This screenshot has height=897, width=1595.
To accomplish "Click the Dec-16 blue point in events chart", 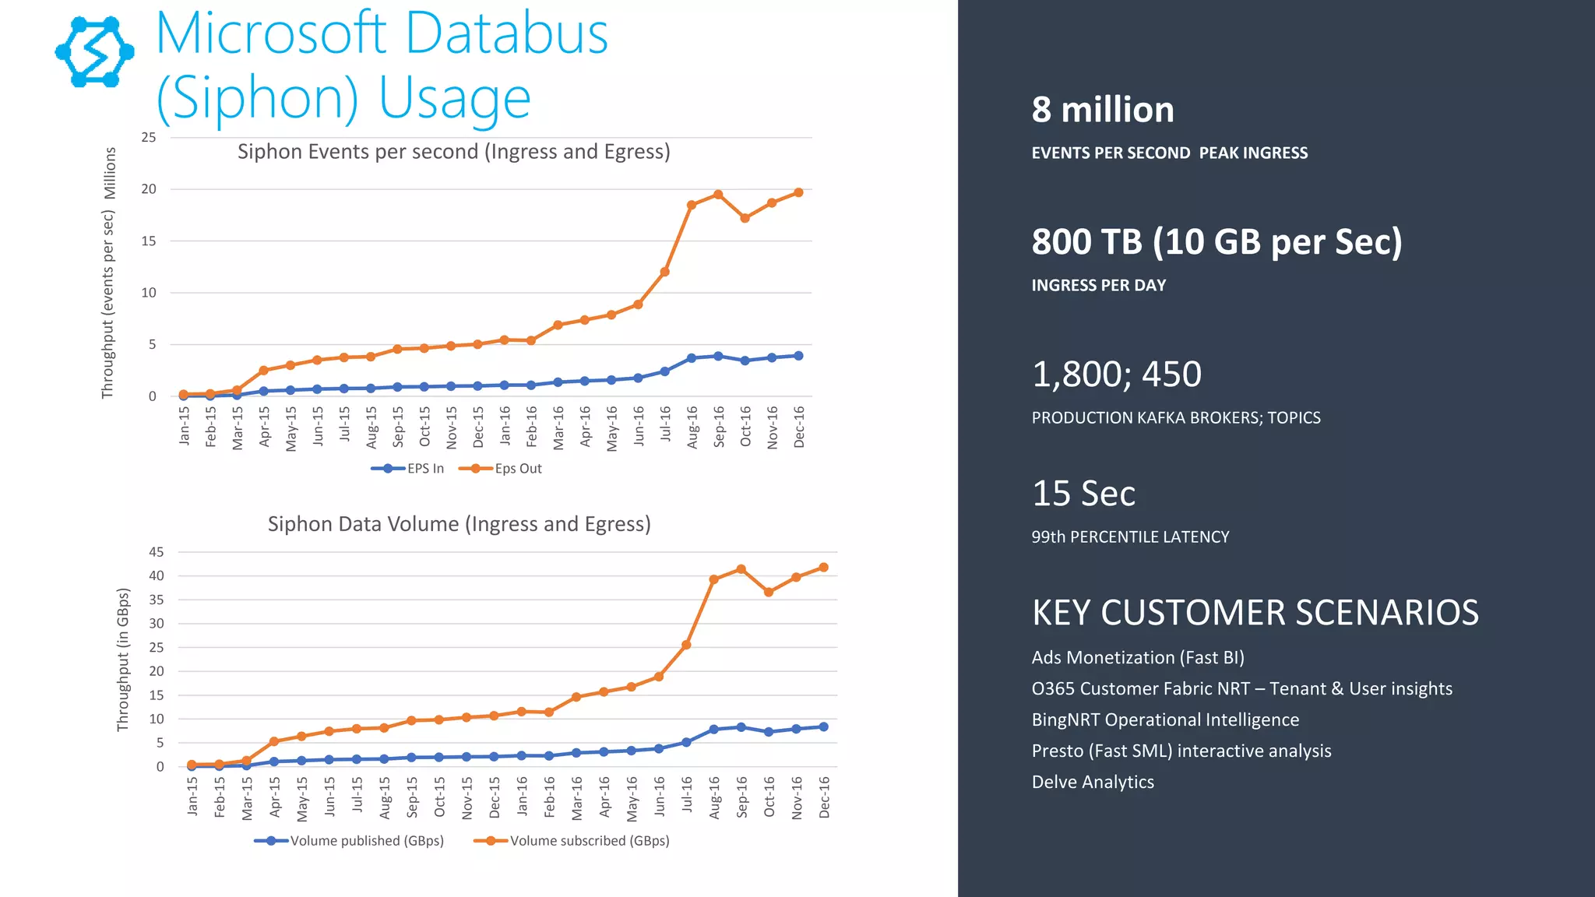I will pos(798,356).
